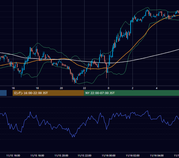179x158 pixels.
Task: Click the 11/15 16:00 date label
Action: pos(13,155)
